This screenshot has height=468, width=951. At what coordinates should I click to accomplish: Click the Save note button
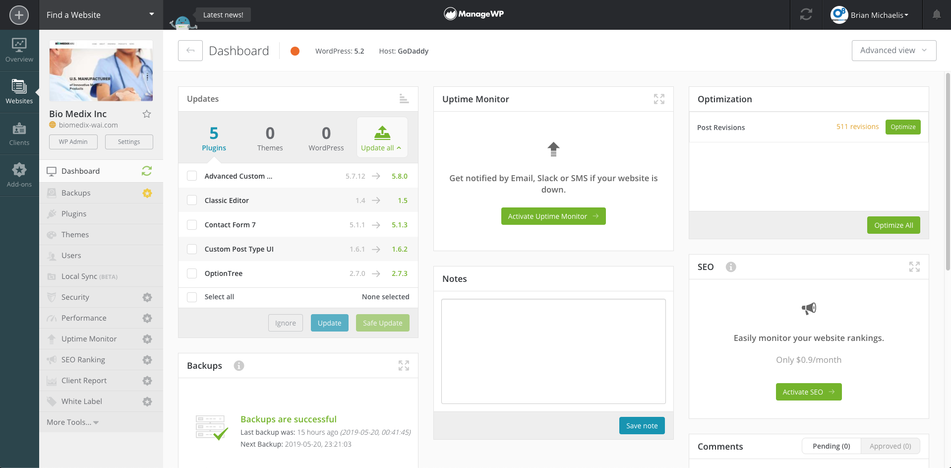click(x=642, y=426)
